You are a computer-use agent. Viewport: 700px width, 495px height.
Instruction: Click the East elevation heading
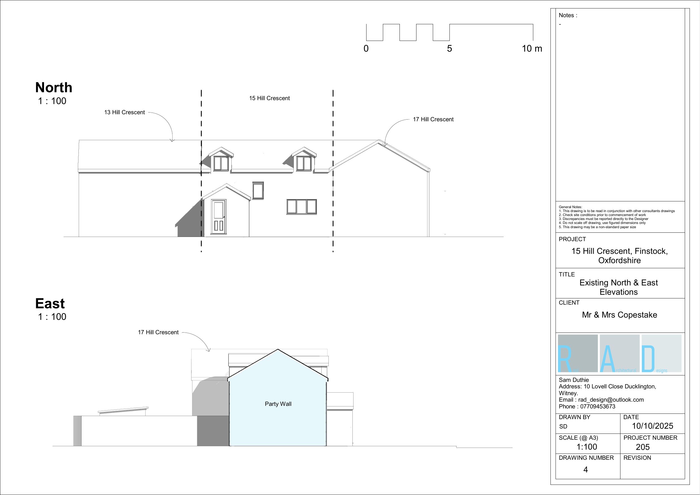coord(50,303)
